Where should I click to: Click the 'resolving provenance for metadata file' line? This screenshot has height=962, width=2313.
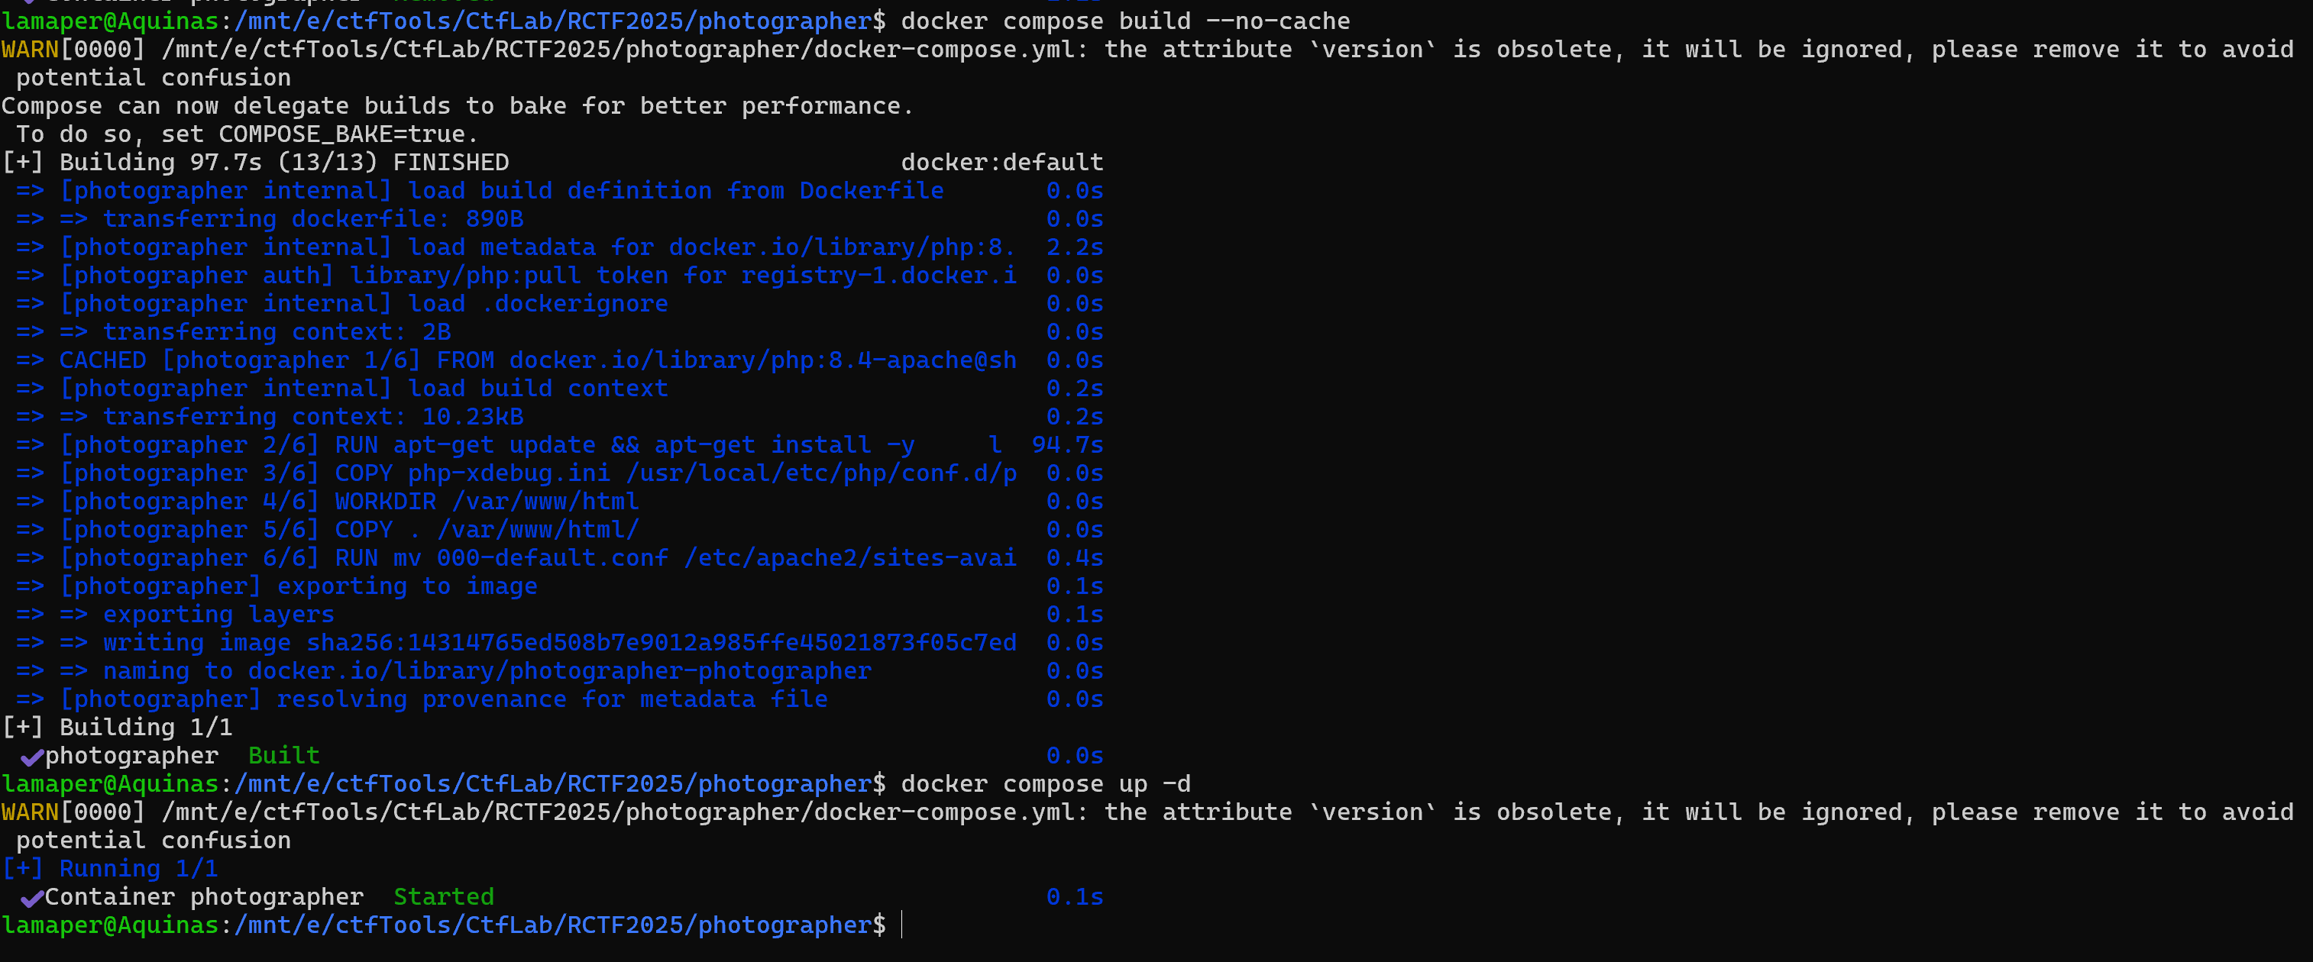coord(552,699)
